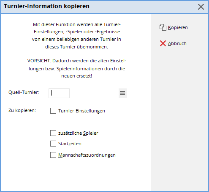Close the Turnier-Information kopieren dialog
This screenshot has width=209, height=192.
(201, 7)
